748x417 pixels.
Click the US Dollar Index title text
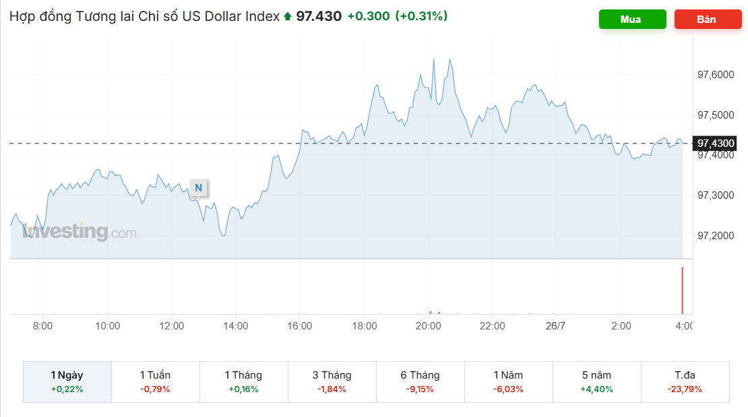(231, 16)
